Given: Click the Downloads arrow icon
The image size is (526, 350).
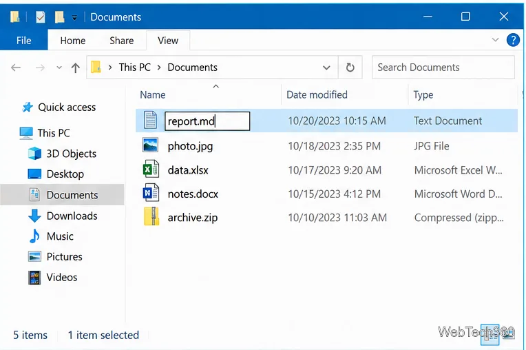Looking at the screenshot, I should 34,216.
